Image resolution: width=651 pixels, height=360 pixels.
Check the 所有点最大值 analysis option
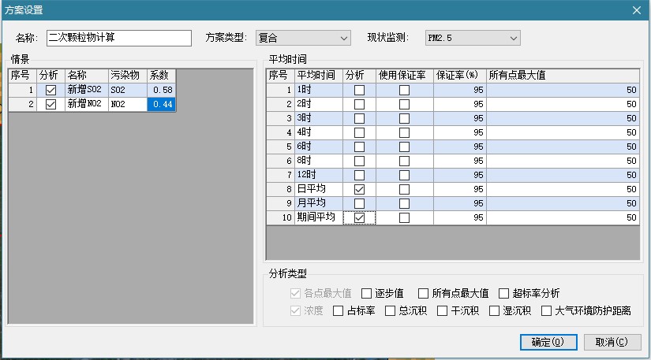424,293
